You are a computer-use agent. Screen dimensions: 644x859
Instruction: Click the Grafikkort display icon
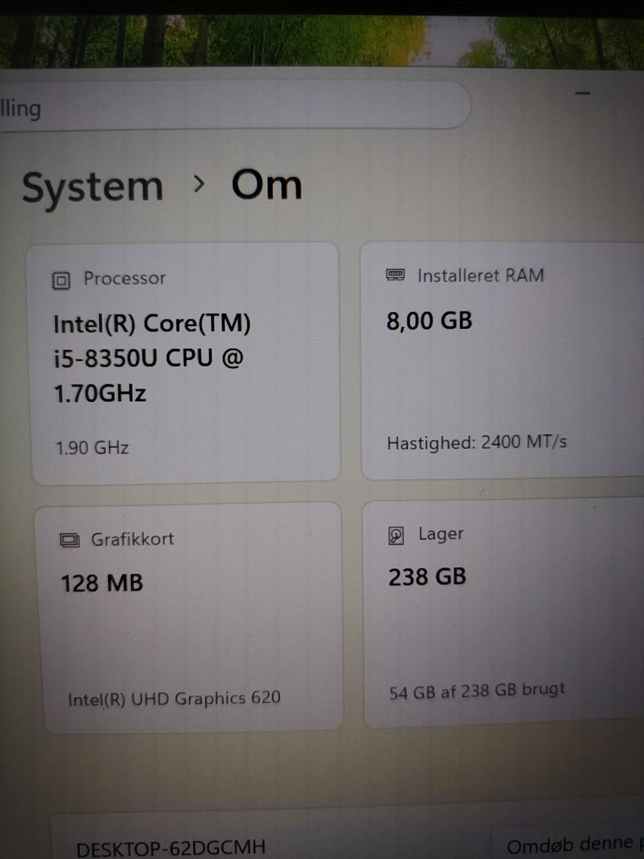tap(70, 540)
